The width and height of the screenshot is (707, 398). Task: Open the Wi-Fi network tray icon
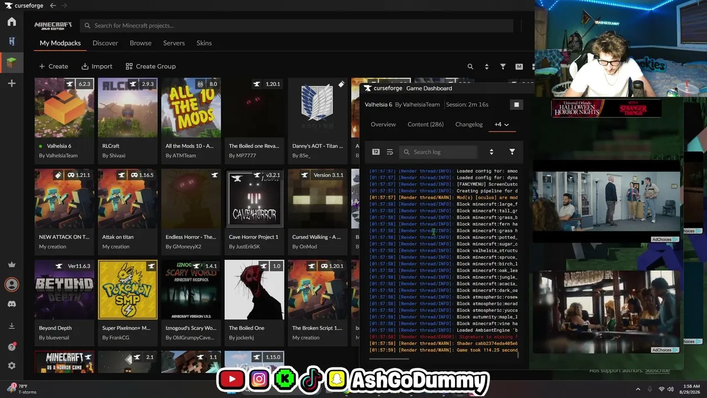[661, 389]
